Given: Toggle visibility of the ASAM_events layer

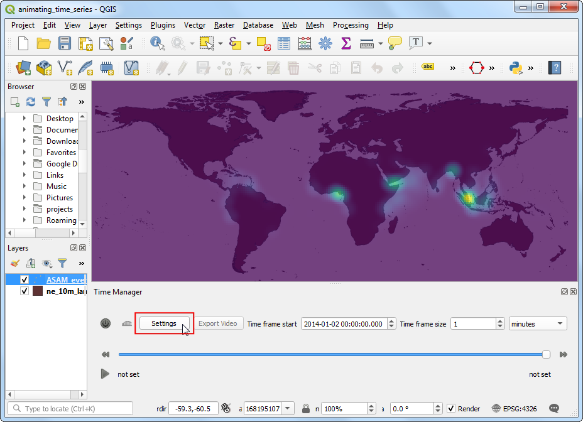Looking at the screenshot, I should tap(24, 279).
